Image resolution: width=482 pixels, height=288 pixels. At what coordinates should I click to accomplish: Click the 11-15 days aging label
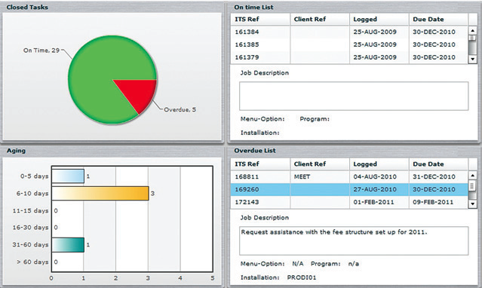pos(30,211)
